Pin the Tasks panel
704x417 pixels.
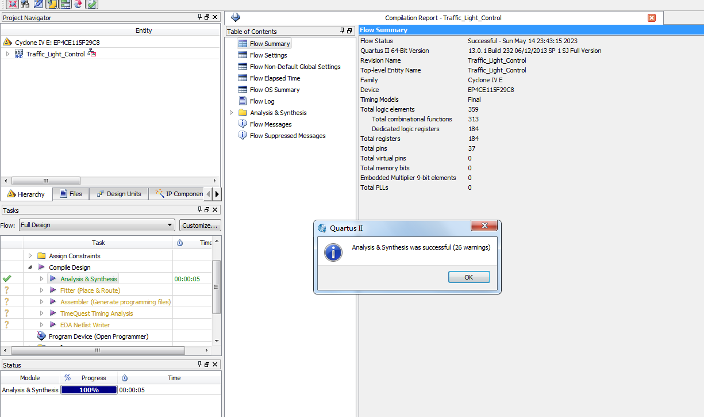[199, 210]
